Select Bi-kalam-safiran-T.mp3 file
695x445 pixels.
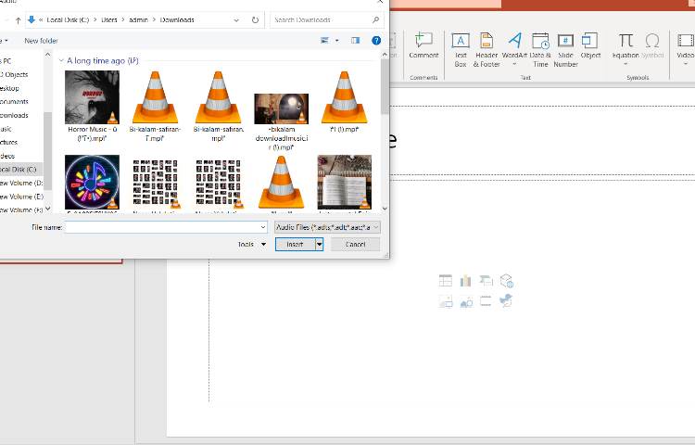[x=155, y=106]
